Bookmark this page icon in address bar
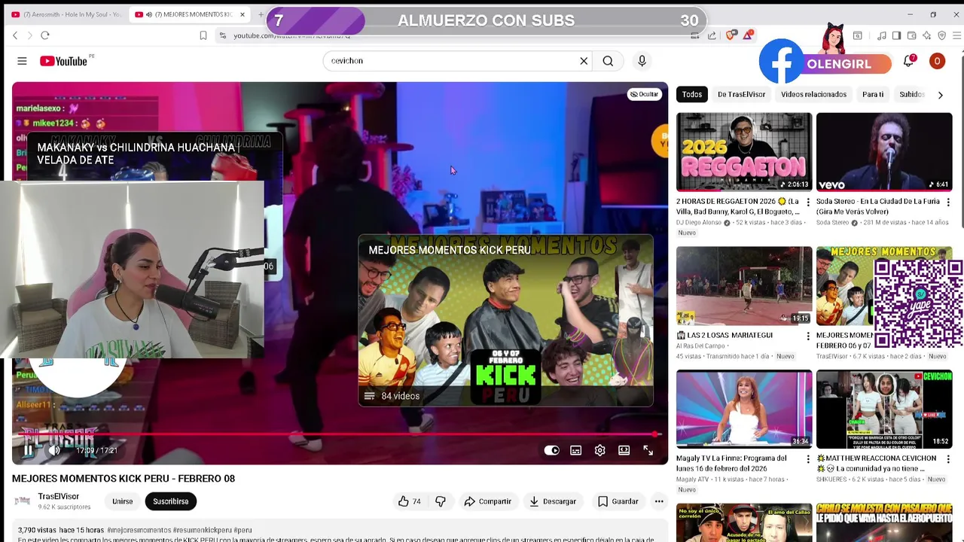This screenshot has width=964, height=542. 203,35
